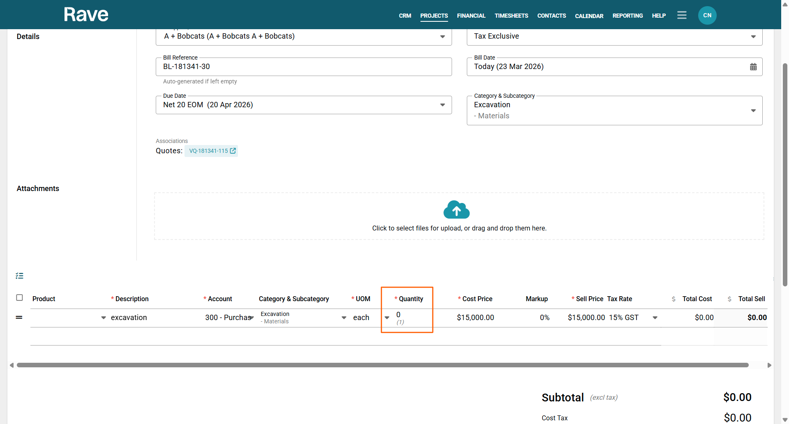
Task: Click the Rave logo
Action: coord(86,15)
